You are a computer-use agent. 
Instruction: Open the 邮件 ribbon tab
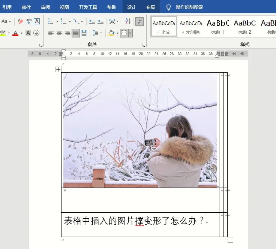pyautogui.click(x=26, y=7)
